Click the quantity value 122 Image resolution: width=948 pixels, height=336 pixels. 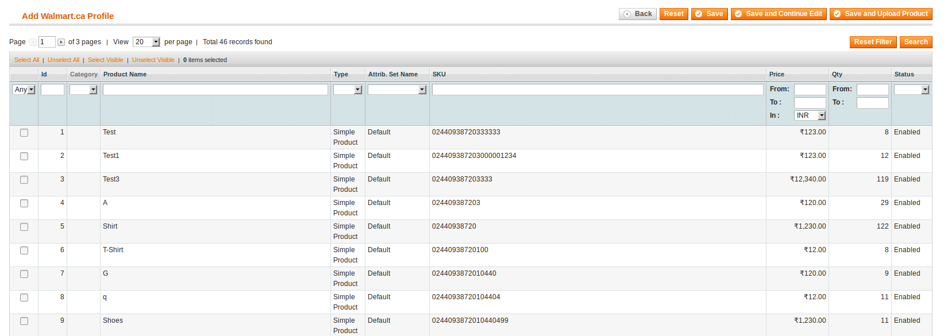883,226
